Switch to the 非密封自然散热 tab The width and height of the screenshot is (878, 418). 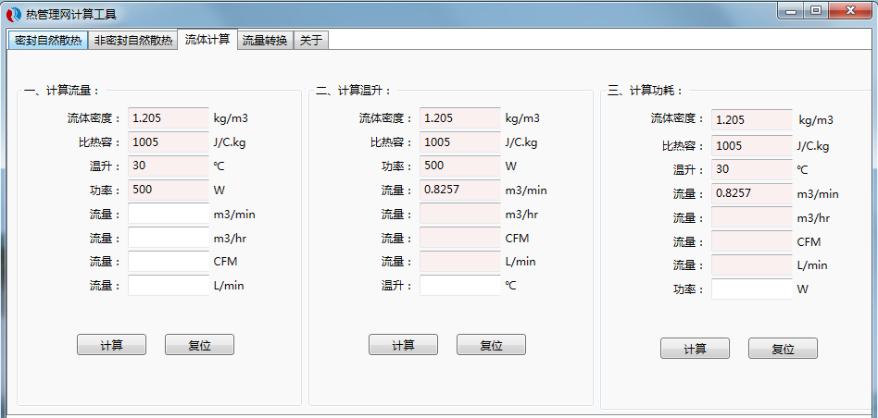(132, 41)
